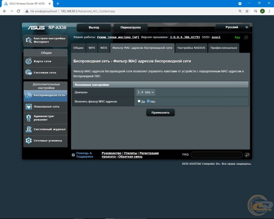This screenshot has height=219, width=274.
Task: Click the Help & Support question mark icon
Action: [x=73, y=155]
